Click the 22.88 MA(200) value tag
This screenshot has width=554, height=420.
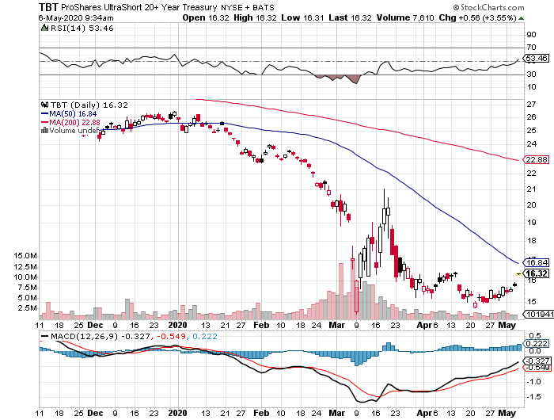click(x=538, y=160)
